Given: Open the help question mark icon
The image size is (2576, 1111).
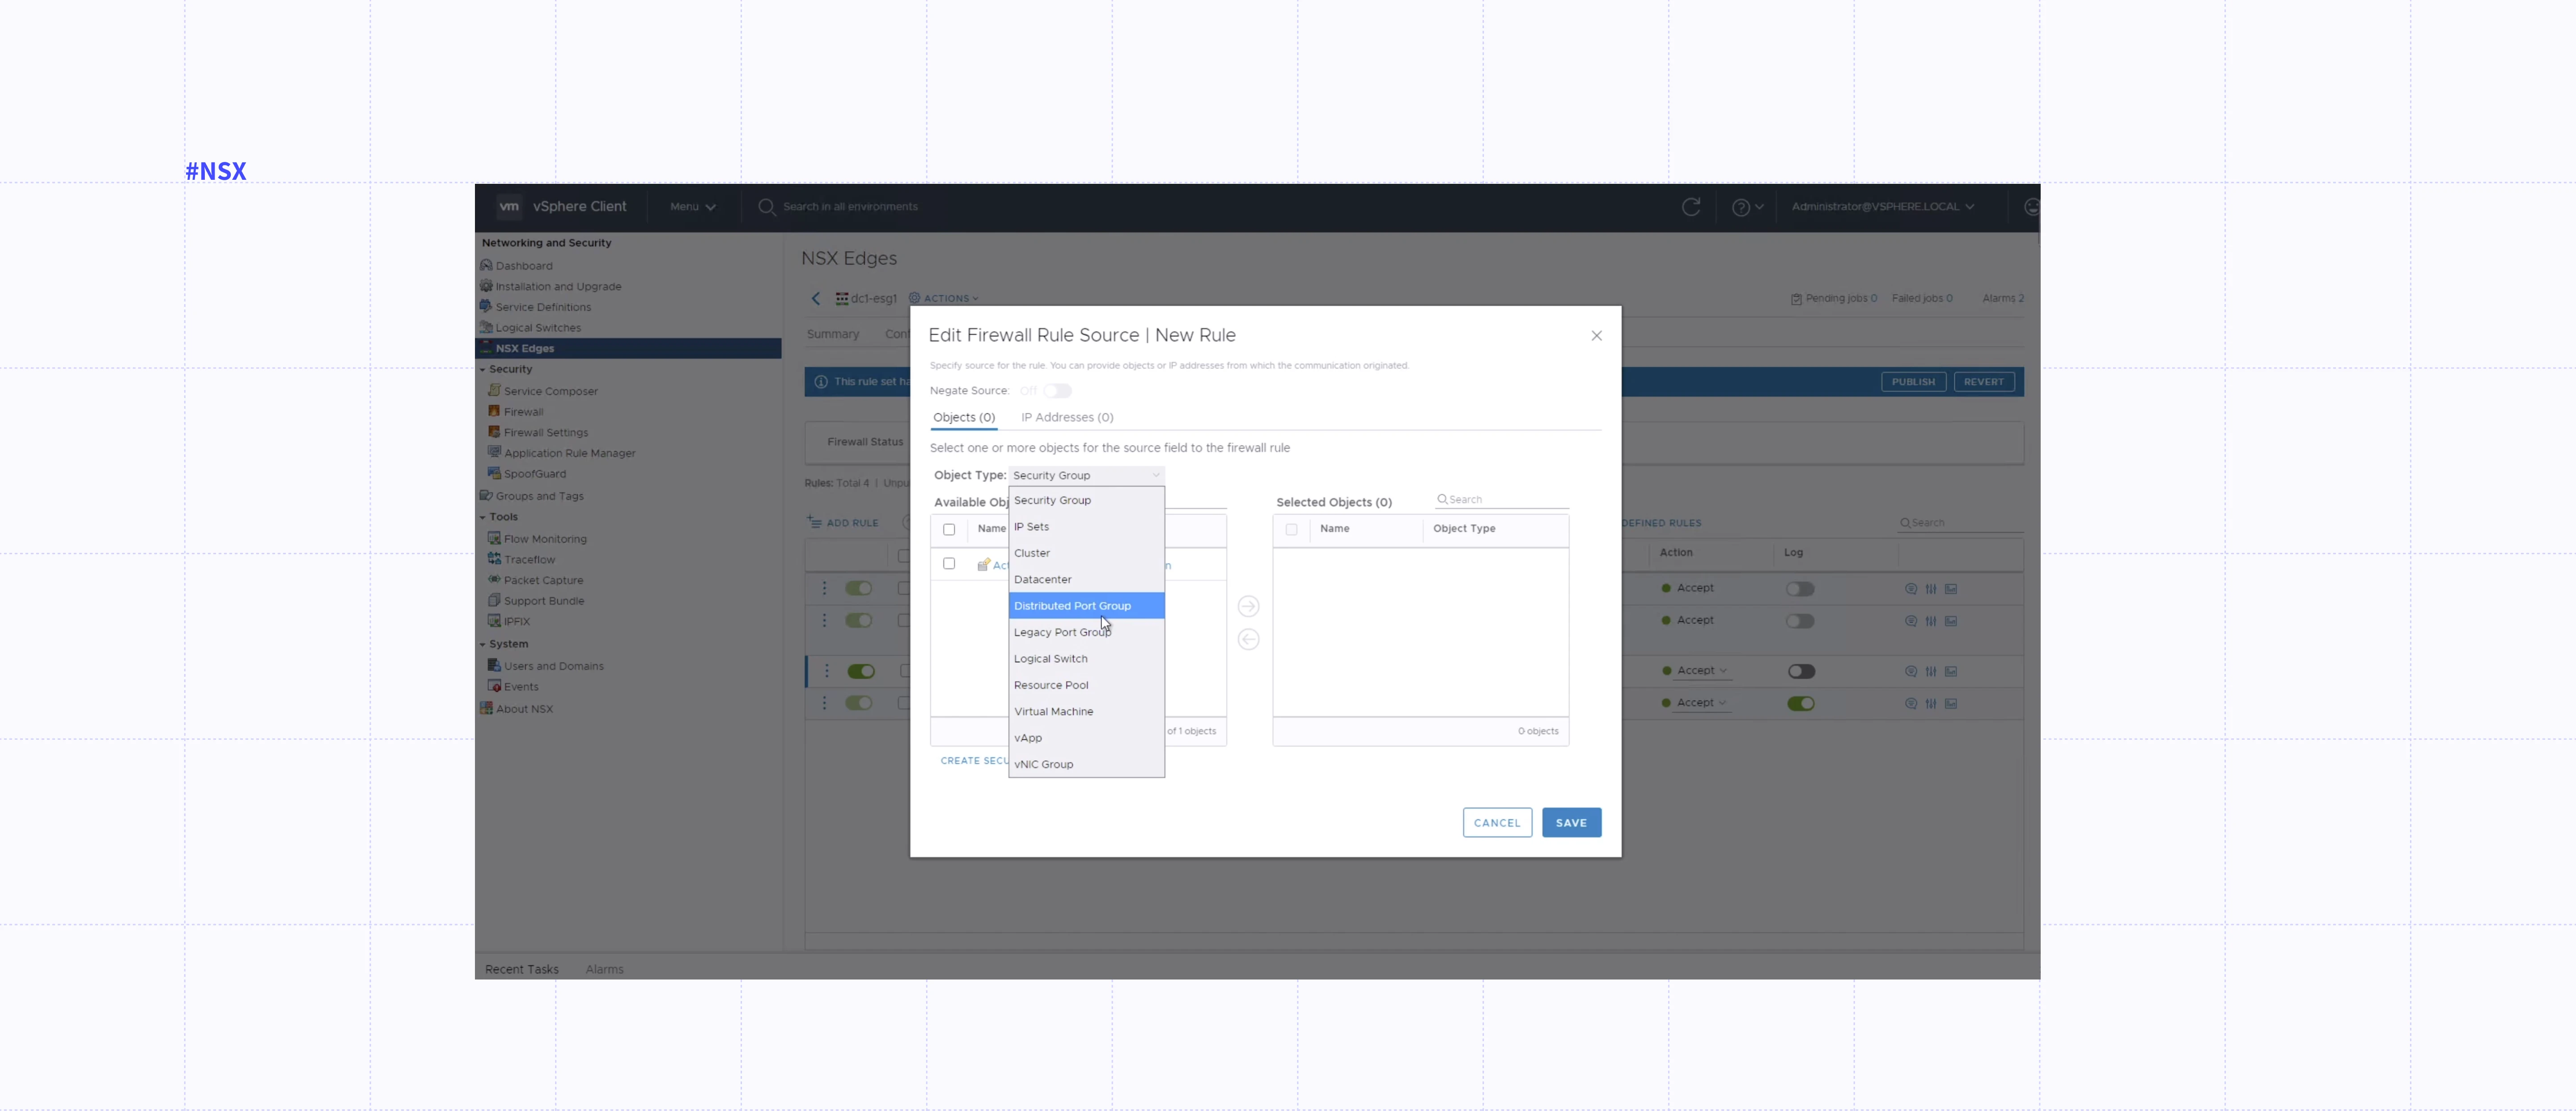Looking at the screenshot, I should (1741, 207).
